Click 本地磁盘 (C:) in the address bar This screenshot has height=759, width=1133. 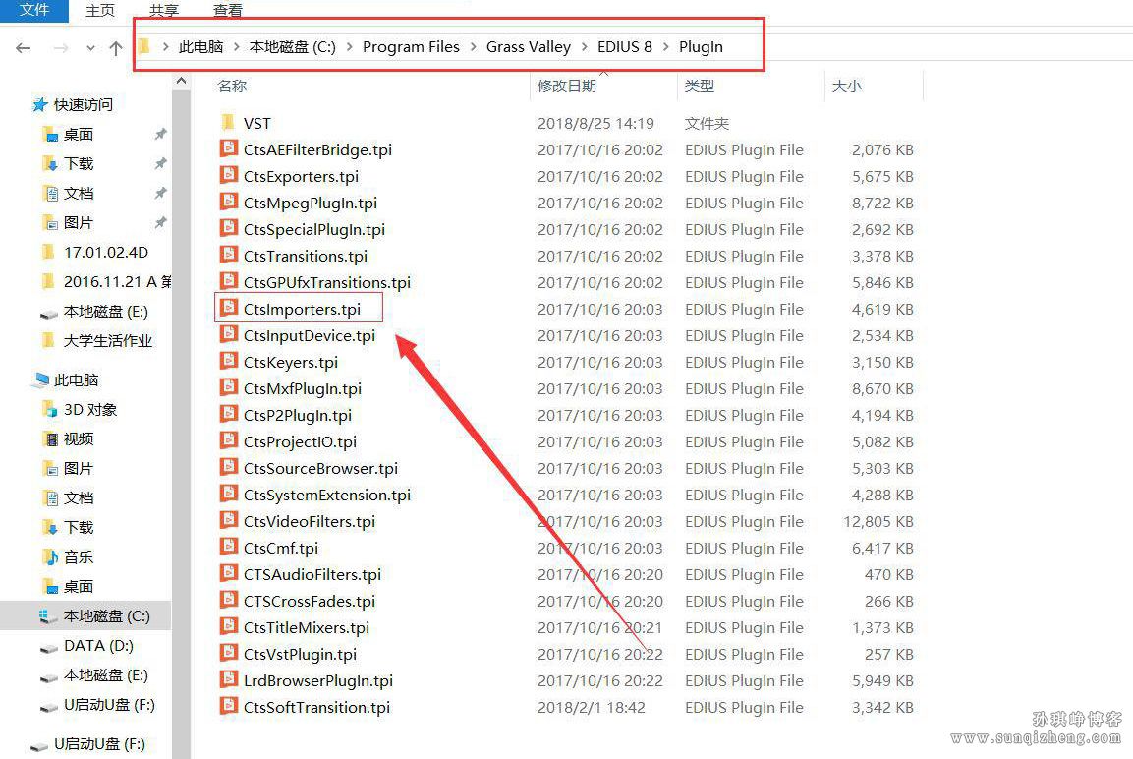click(293, 47)
